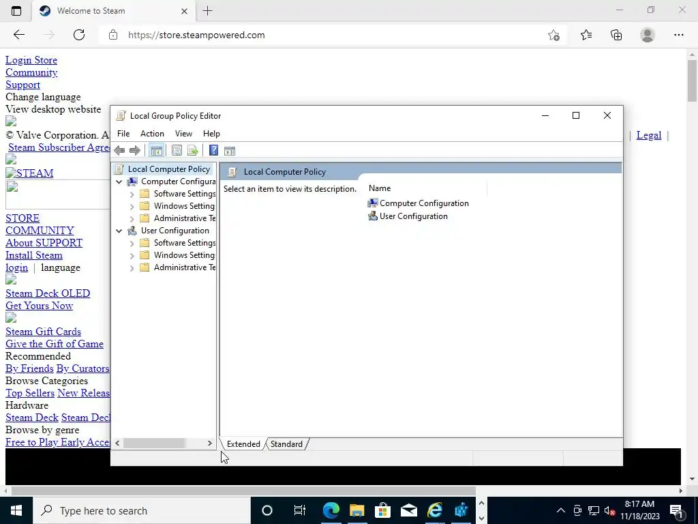Viewport: 698px width, 524px height.
Task: Open the Help menu
Action: [211, 134]
